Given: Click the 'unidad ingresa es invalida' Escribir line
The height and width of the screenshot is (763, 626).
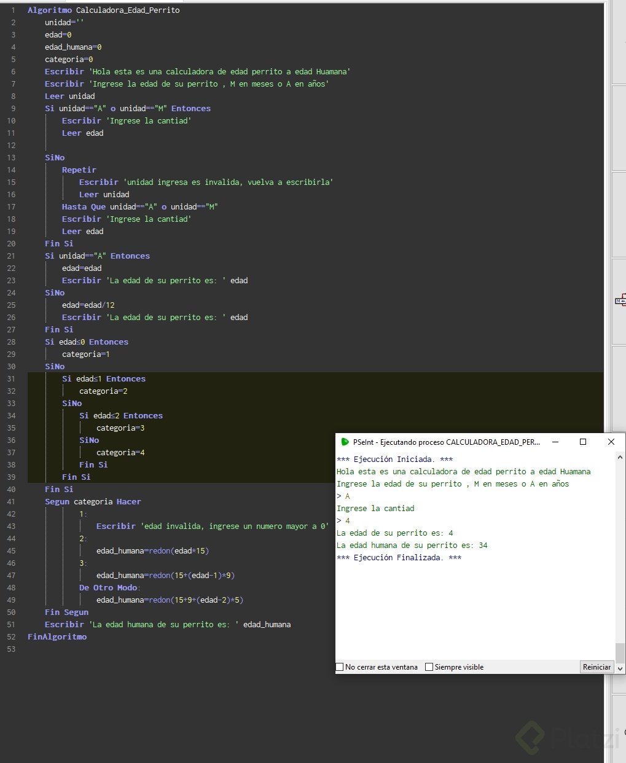Looking at the screenshot, I should [x=206, y=182].
